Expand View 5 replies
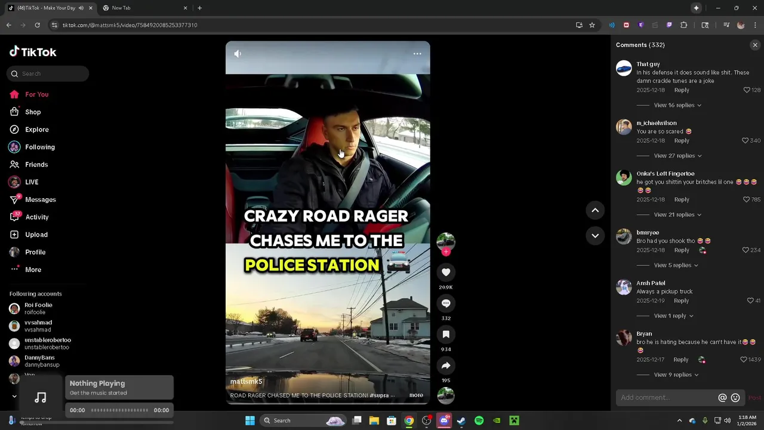 pos(676,265)
